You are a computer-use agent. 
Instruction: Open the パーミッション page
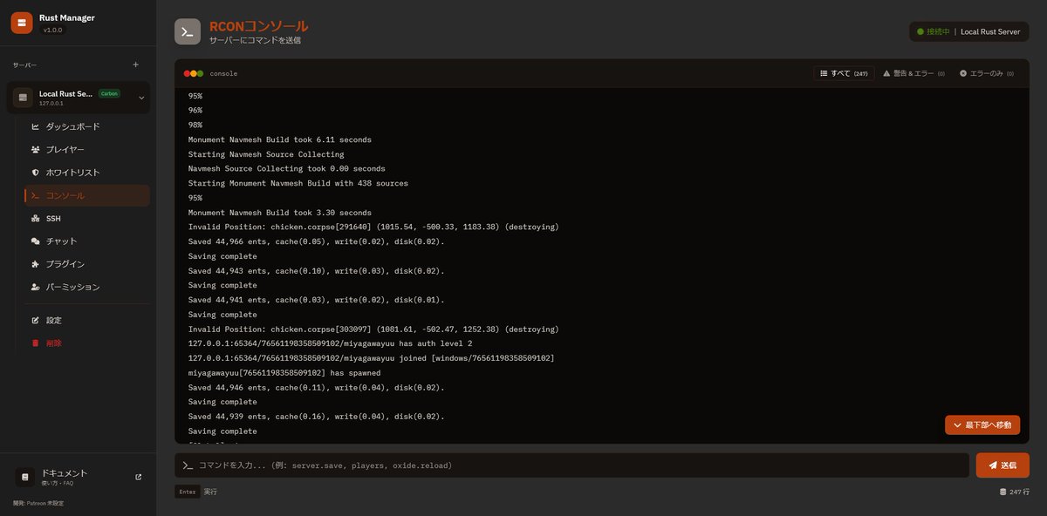pyautogui.click(x=87, y=287)
